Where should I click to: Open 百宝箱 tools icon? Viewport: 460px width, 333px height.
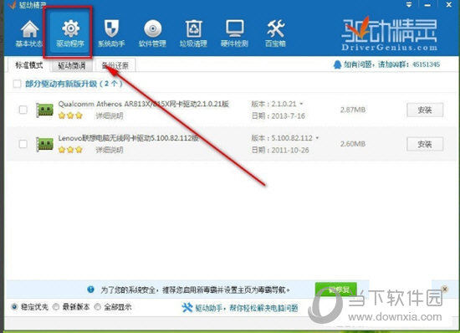[275, 28]
